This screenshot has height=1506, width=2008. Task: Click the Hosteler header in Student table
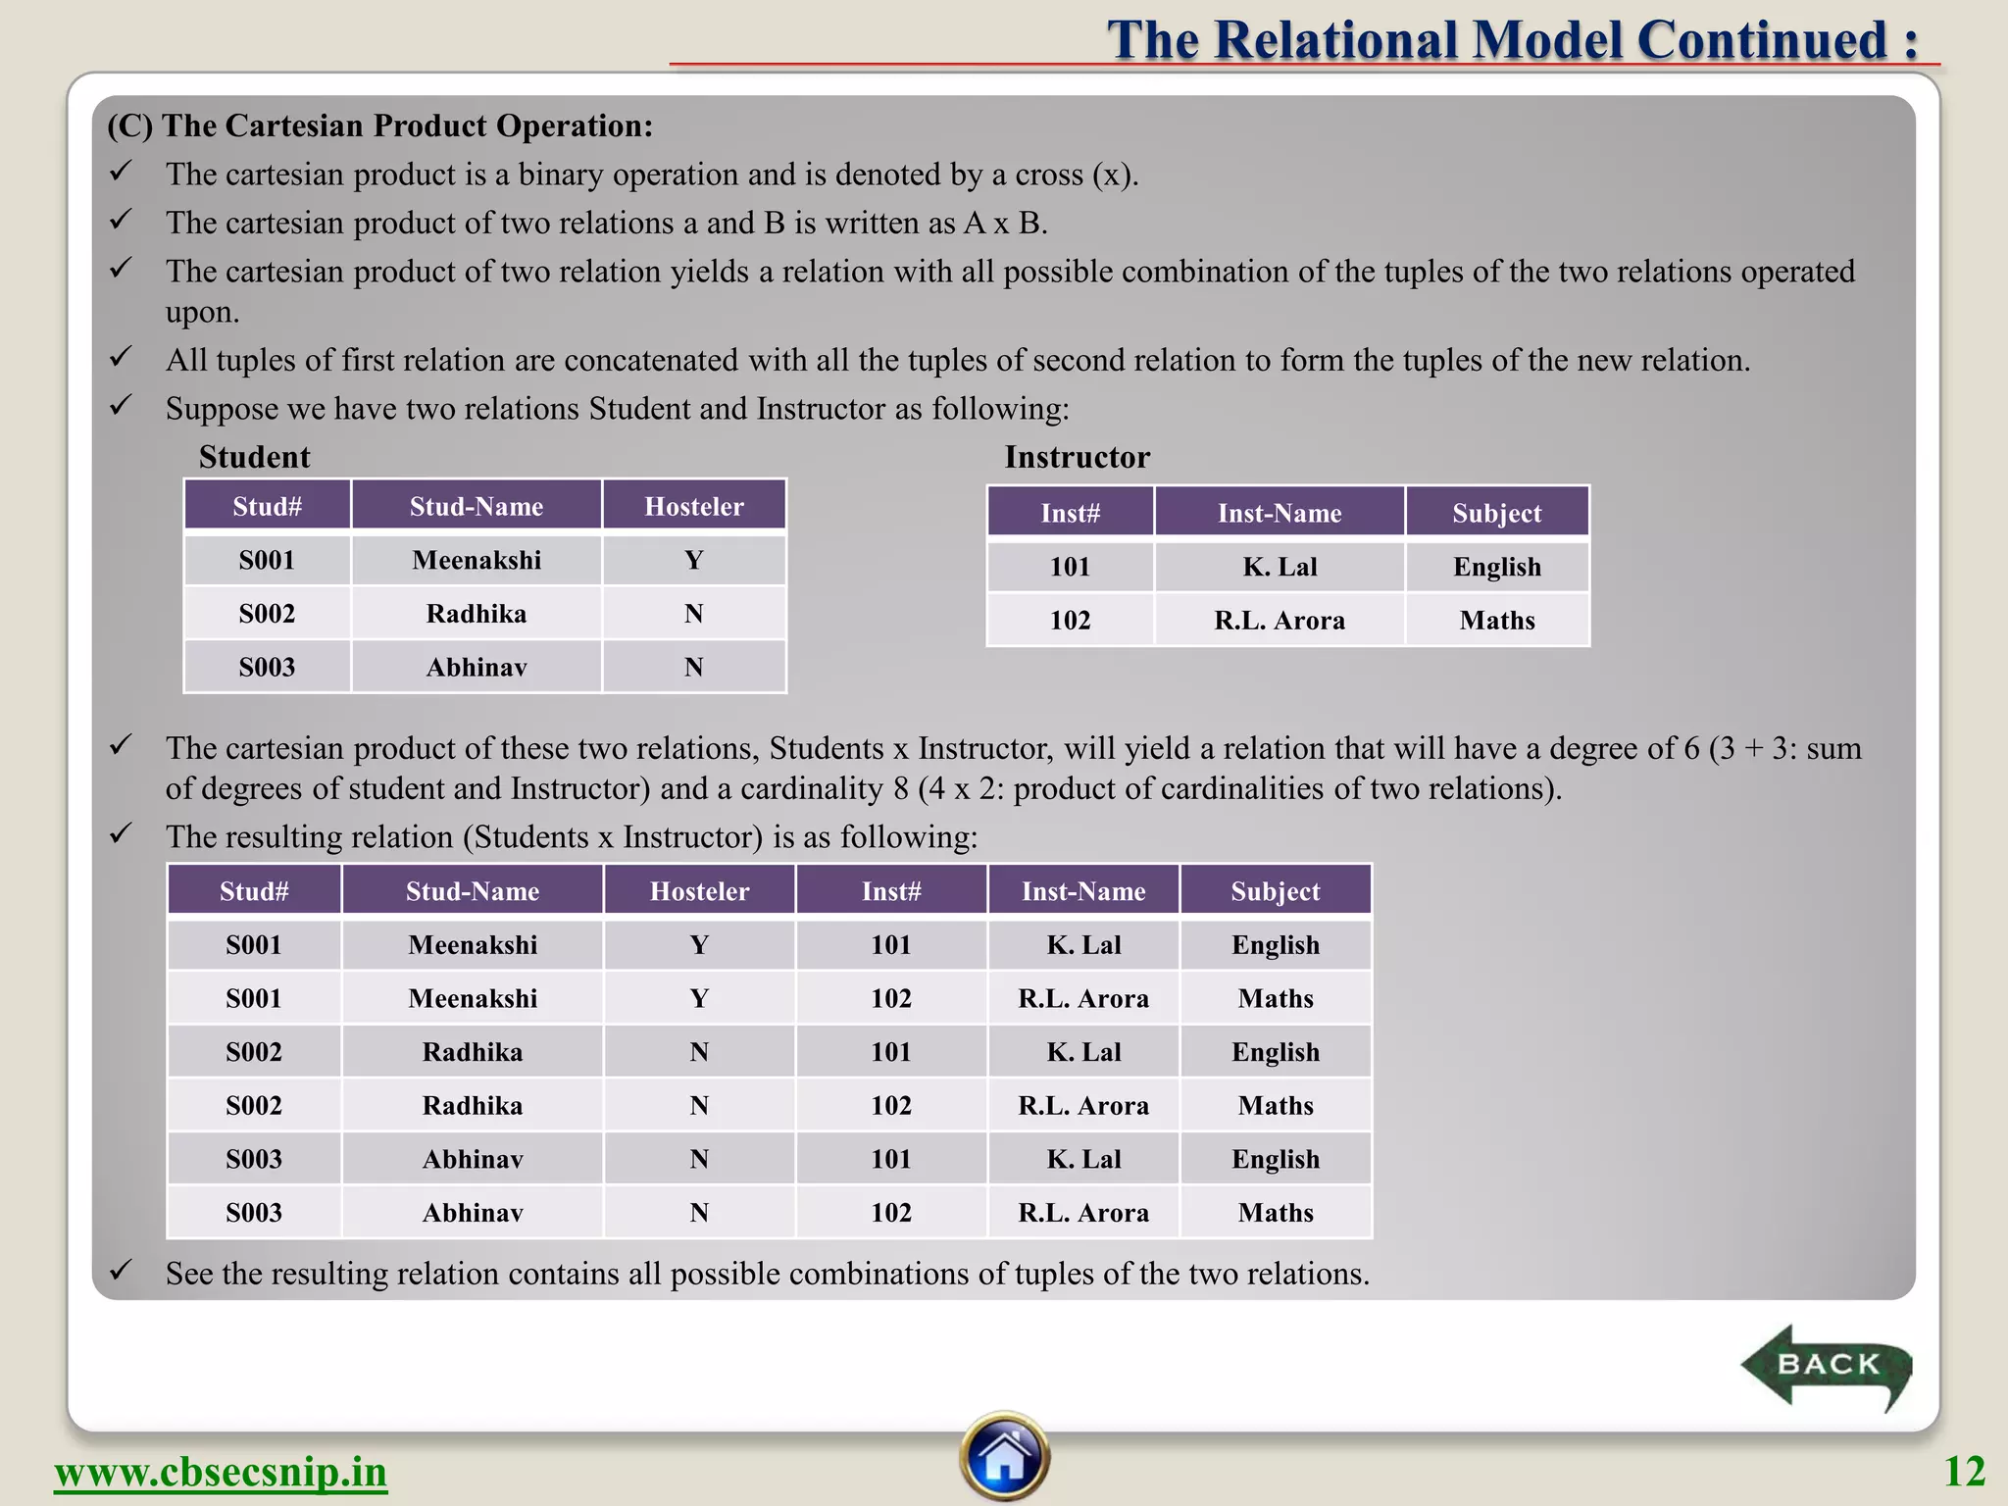click(693, 506)
